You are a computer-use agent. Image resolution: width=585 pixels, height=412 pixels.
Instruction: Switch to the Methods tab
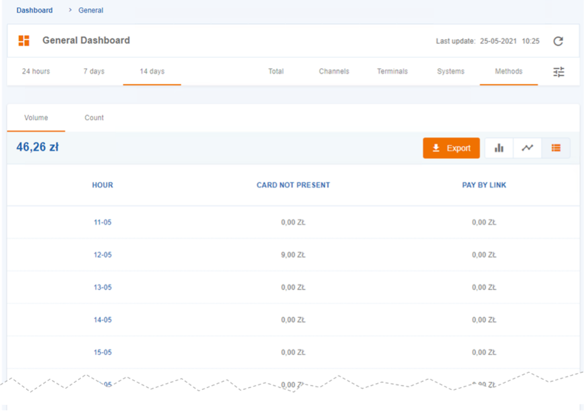pos(509,72)
